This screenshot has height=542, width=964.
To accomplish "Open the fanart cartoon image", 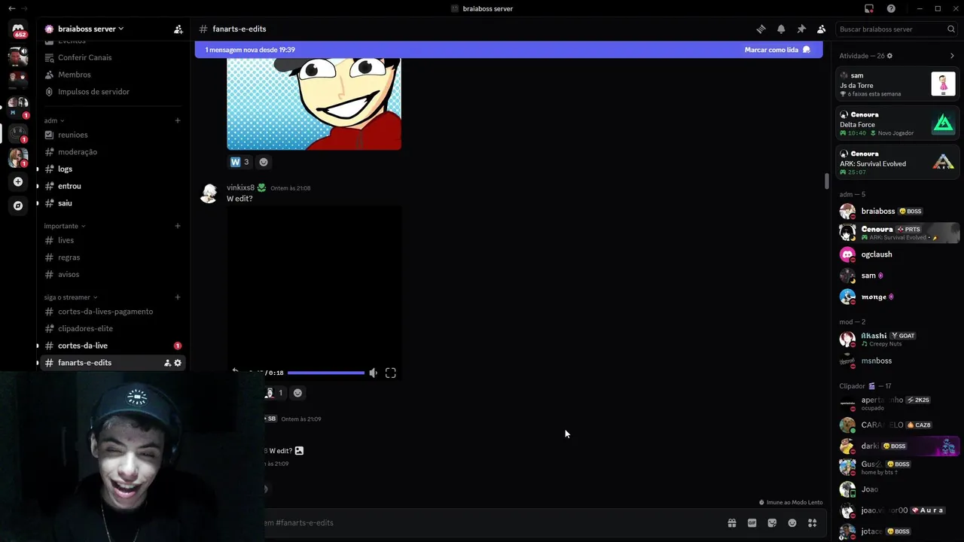I will tap(314, 104).
